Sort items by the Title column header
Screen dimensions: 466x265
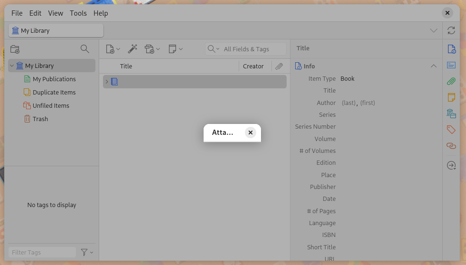coord(126,66)
